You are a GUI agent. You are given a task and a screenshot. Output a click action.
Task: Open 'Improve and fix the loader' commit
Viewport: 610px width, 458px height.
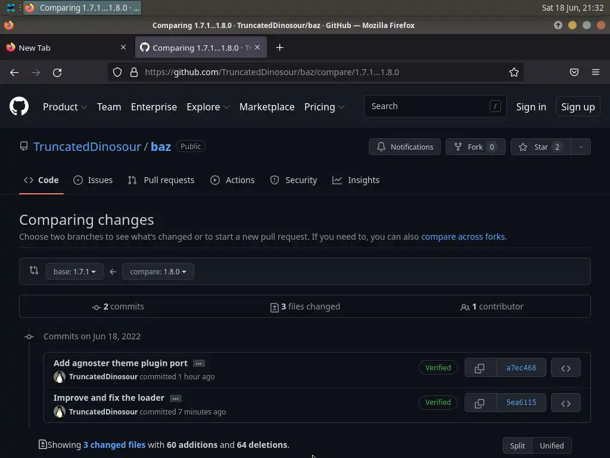(x=109, y=398)
